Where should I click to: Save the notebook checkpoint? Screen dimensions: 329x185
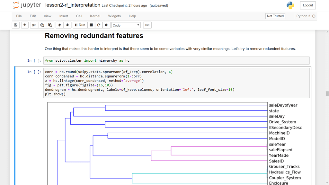coord(16,25)
